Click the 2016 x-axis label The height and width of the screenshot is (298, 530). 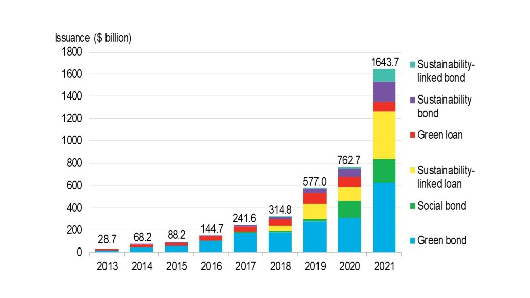pyautogui.click(x=211, y=266)
